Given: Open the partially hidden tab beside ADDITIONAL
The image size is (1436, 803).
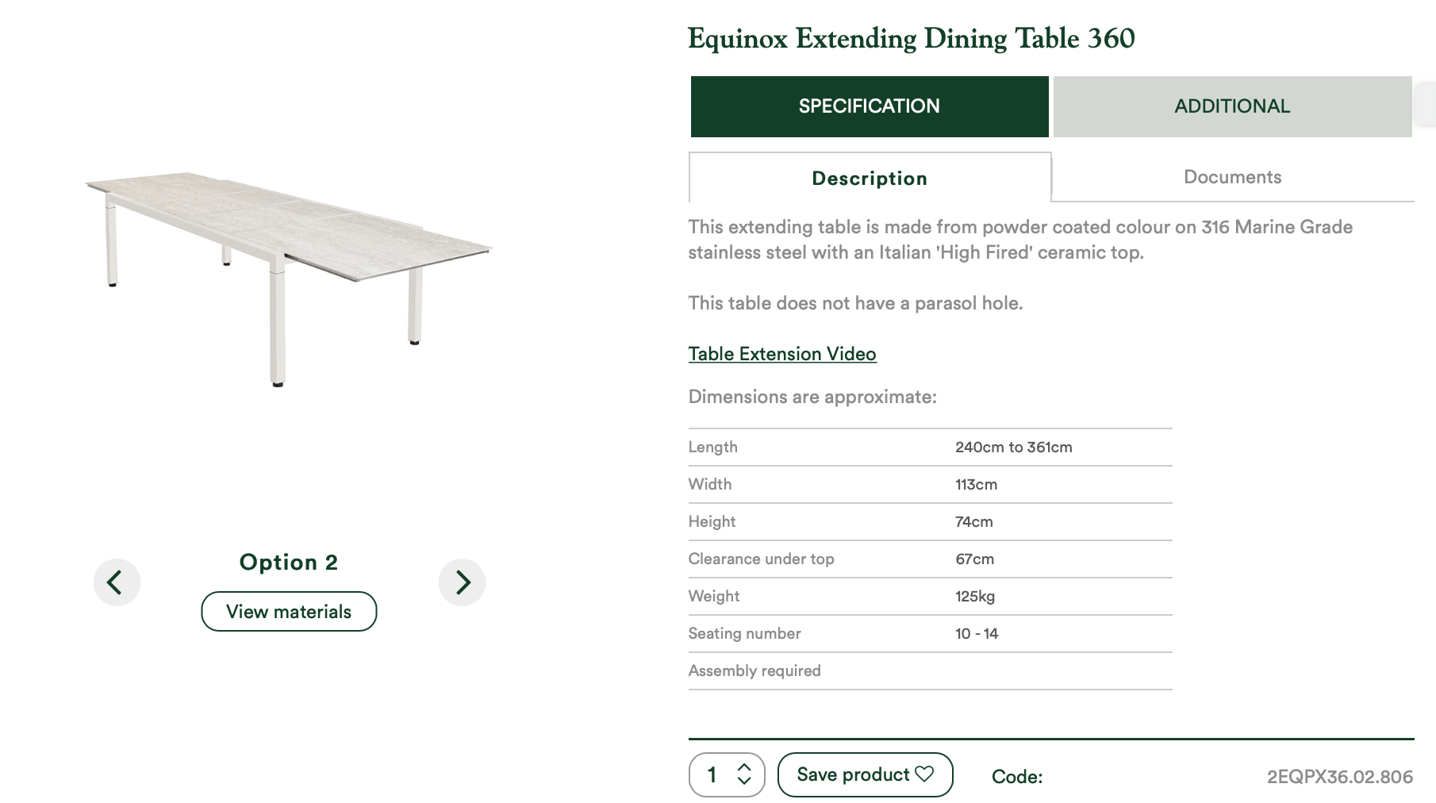Looking at the screenshot, I should click(x=1426, y=104).
